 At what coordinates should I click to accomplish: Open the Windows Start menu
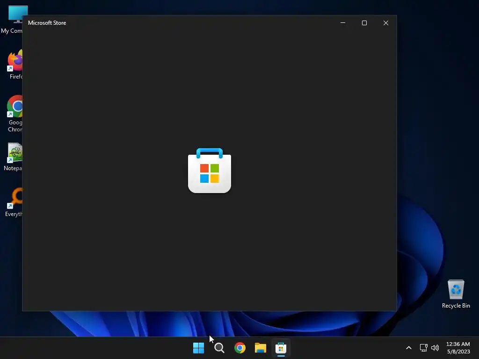198,348
